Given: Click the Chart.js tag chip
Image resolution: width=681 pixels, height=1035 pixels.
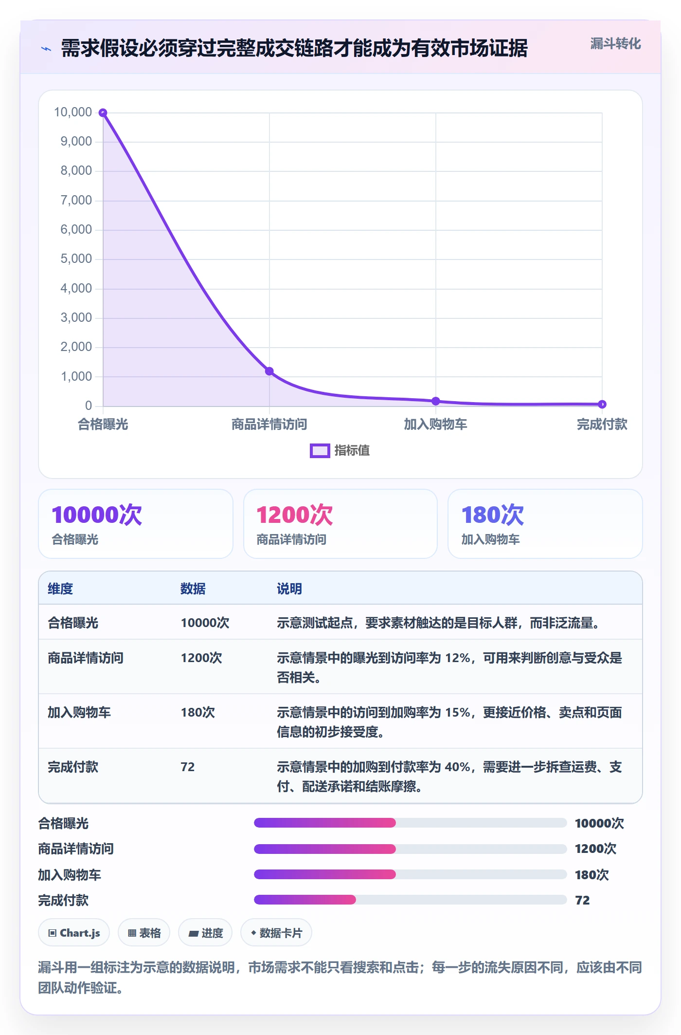Looking at the screenshot, I should coord(74,933).
